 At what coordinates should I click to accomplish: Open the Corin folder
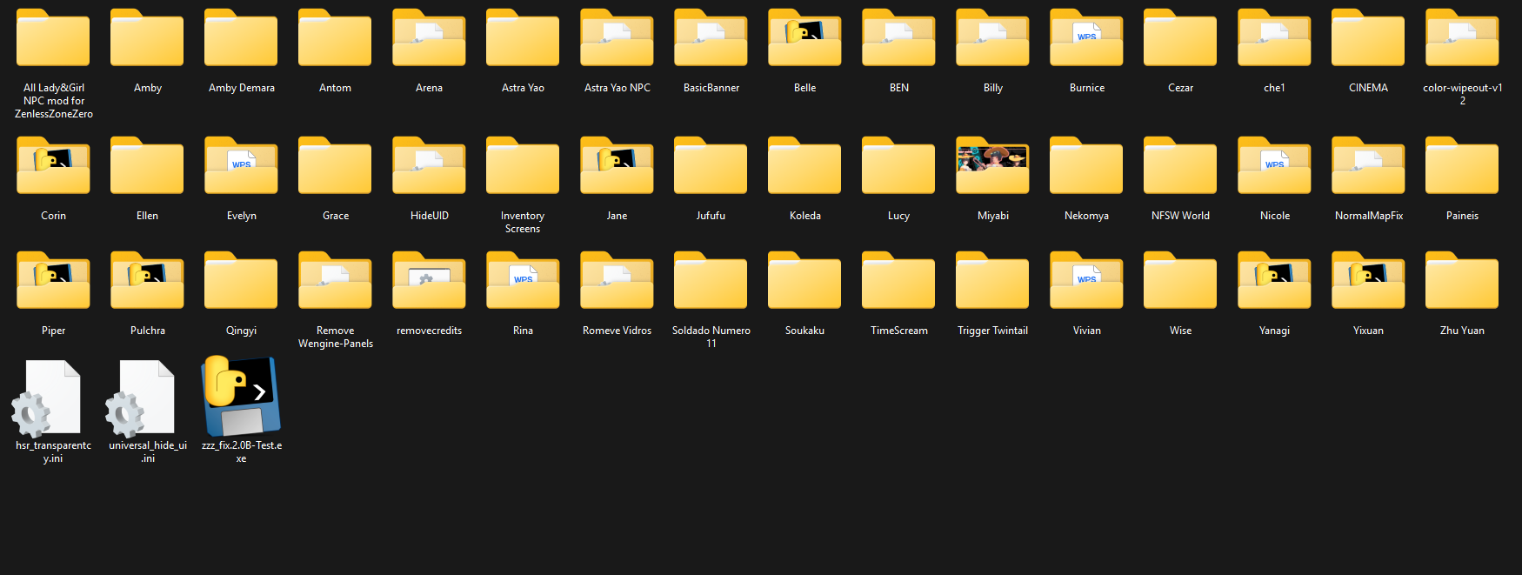[x=53, y=166]
